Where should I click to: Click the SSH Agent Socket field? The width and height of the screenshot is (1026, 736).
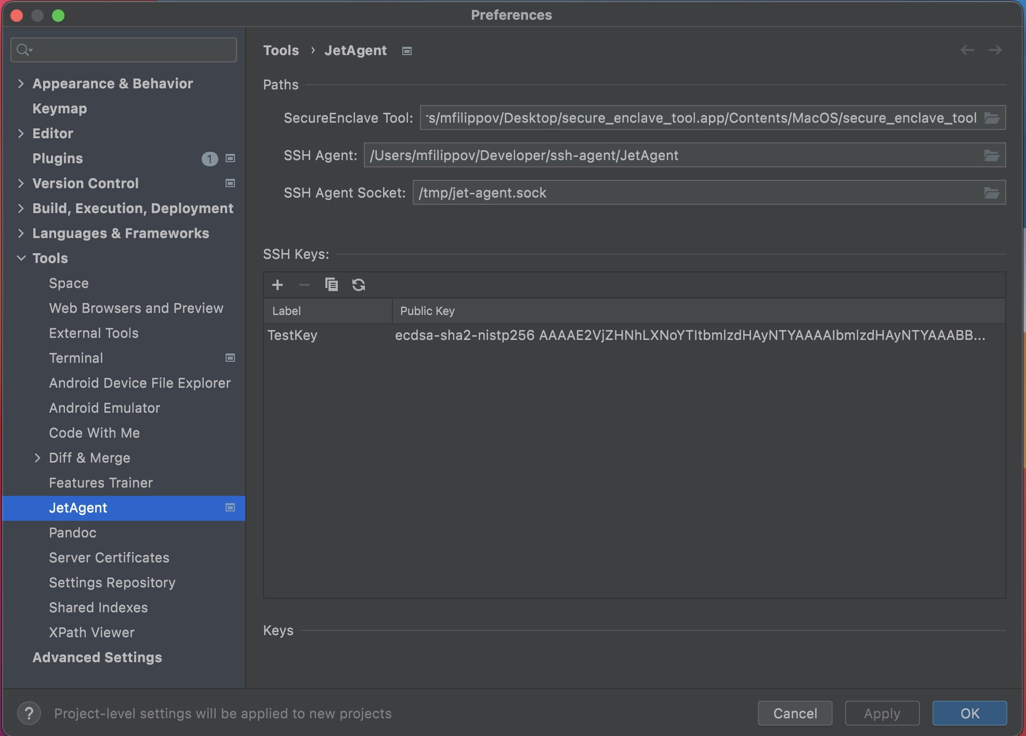709,193
